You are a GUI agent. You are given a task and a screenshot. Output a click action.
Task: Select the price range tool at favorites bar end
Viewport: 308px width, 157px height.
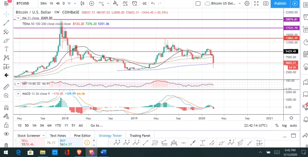[259, 143]
